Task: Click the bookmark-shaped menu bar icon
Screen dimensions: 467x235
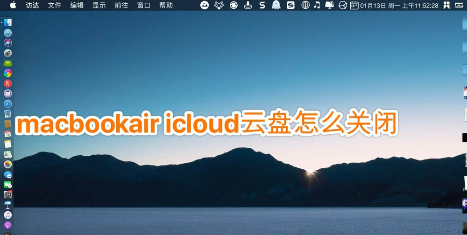Action: tap(446, 5)
